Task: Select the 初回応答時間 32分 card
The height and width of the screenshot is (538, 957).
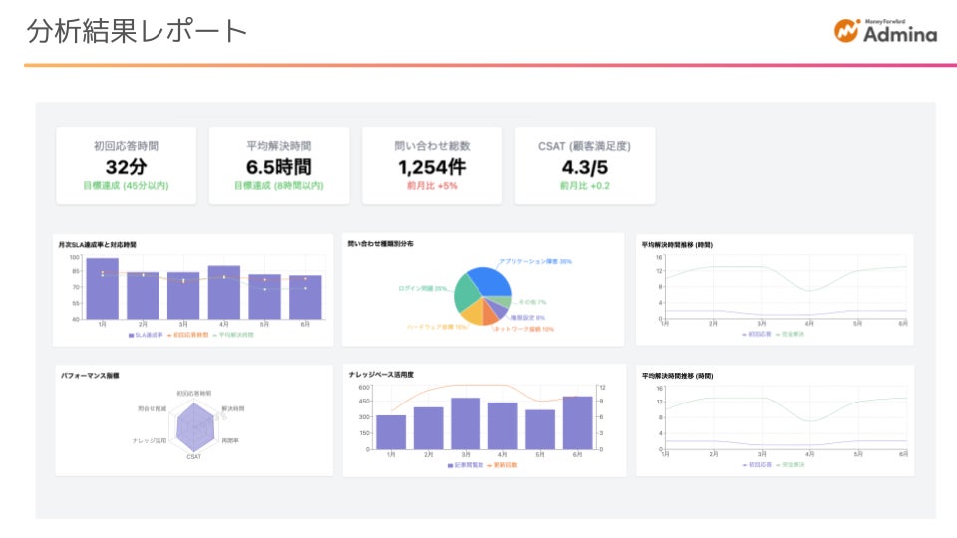Action: (x=127, y=165)
